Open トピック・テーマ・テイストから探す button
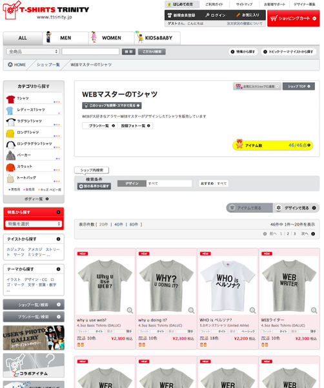 click(x=289, y=52)
